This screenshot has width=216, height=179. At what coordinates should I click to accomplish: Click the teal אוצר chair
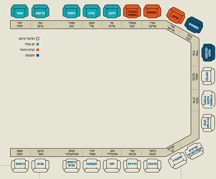click(x=20, y=11)
